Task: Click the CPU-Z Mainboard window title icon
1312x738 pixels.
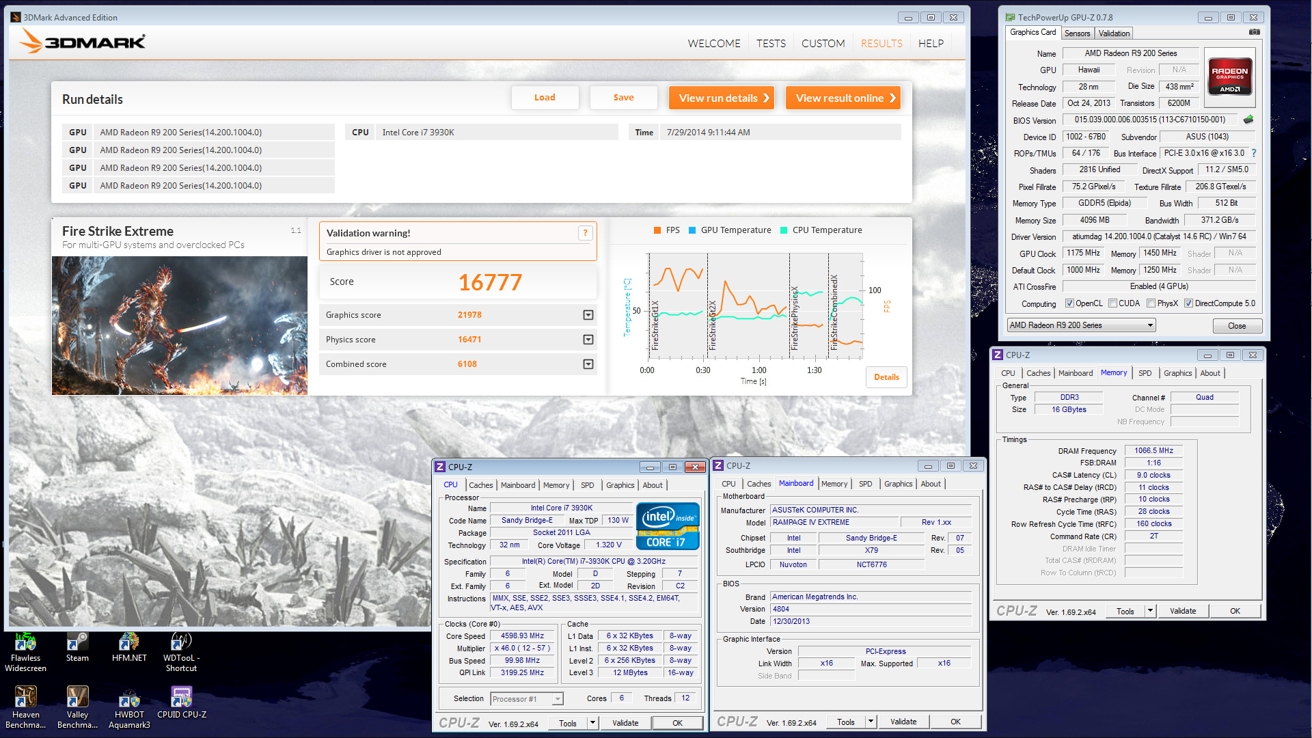Action: [718, 465]
